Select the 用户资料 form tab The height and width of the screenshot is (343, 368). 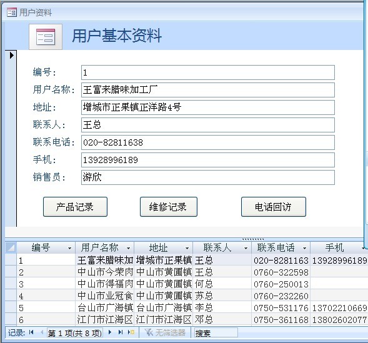[29, 12]
